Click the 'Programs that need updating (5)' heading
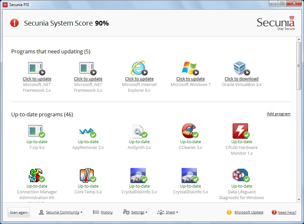 (51, 51)
